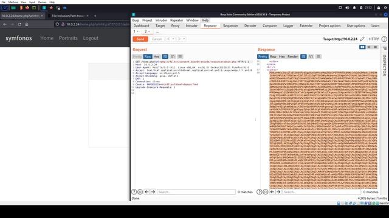Open VirtualBox Devices menu
389x218 pixels.
tap(42, 2)
